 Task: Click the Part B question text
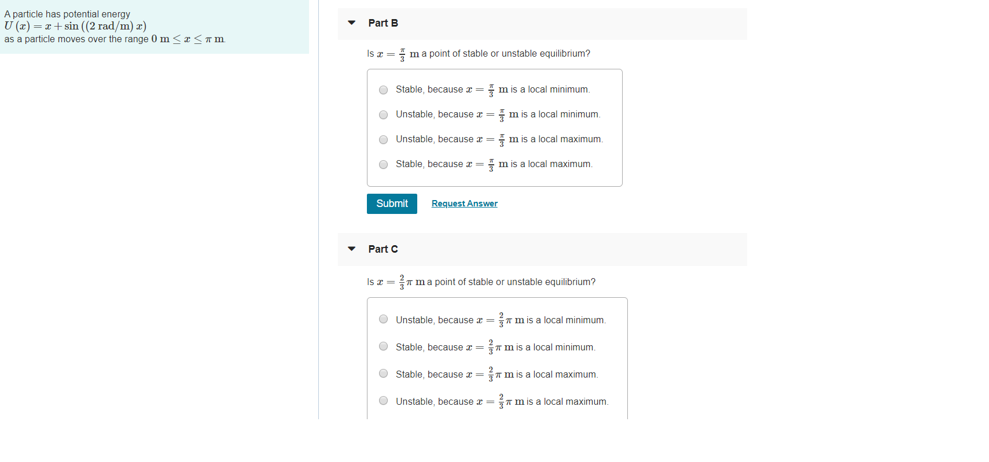(x=478, y=53)
